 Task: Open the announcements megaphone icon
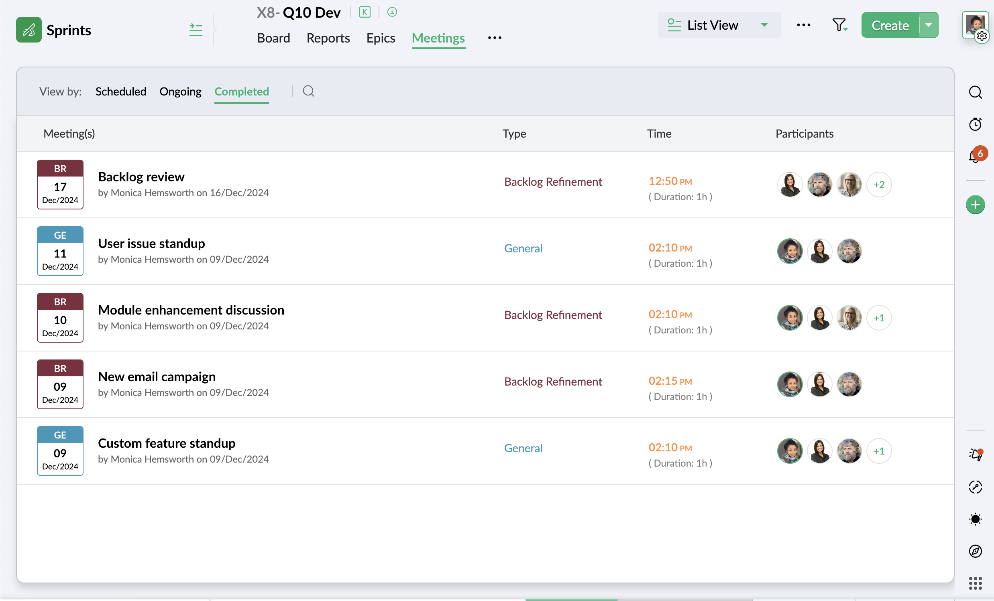[975, 454]
